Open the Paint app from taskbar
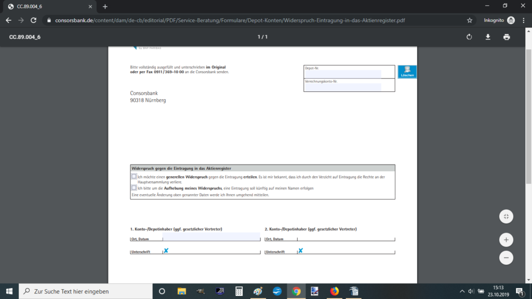 [x=258, y=291]
